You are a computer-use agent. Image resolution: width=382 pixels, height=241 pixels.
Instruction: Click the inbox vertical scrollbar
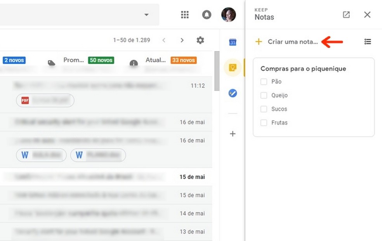tap(217, 71)
